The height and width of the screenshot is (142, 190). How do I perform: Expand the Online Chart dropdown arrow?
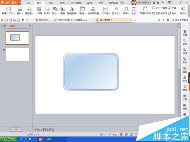point(77,13)
